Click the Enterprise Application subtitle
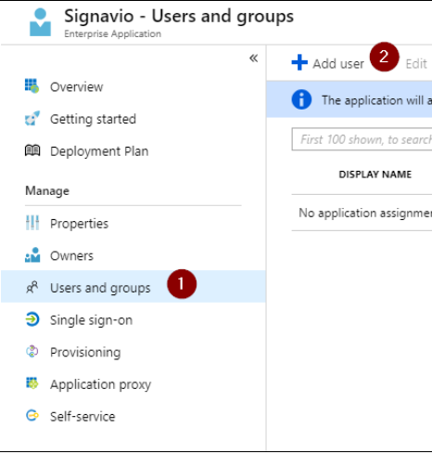Image resolution: width=432 pixels, height=454 pixels. 112,33
